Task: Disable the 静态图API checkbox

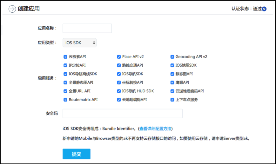Action: pyautogui.click(x=172, y=74)
